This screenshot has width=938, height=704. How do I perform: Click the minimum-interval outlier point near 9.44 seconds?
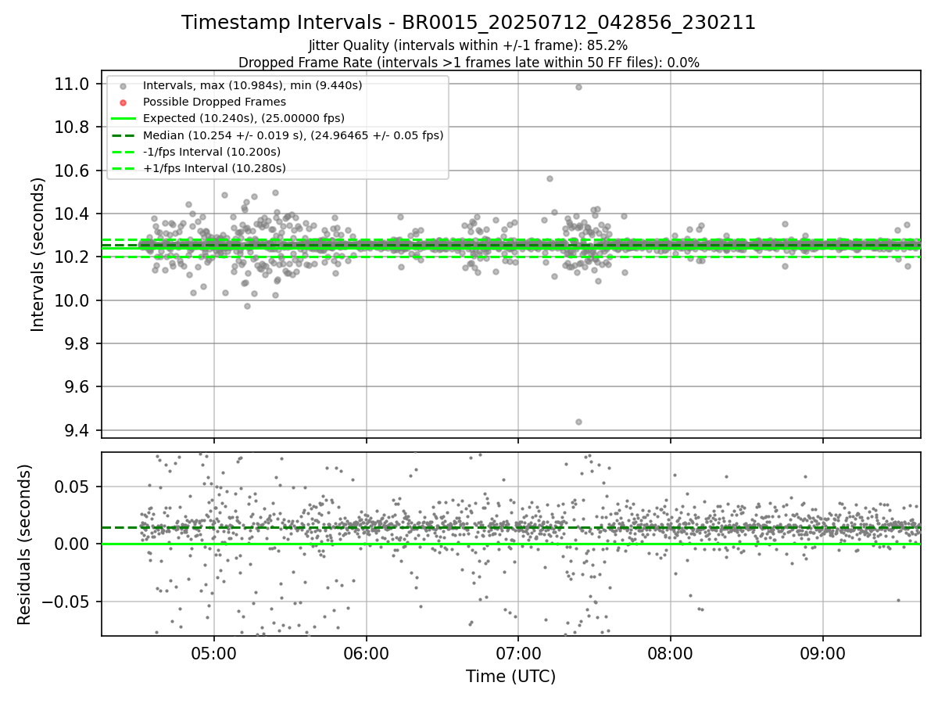click(578, 422)
